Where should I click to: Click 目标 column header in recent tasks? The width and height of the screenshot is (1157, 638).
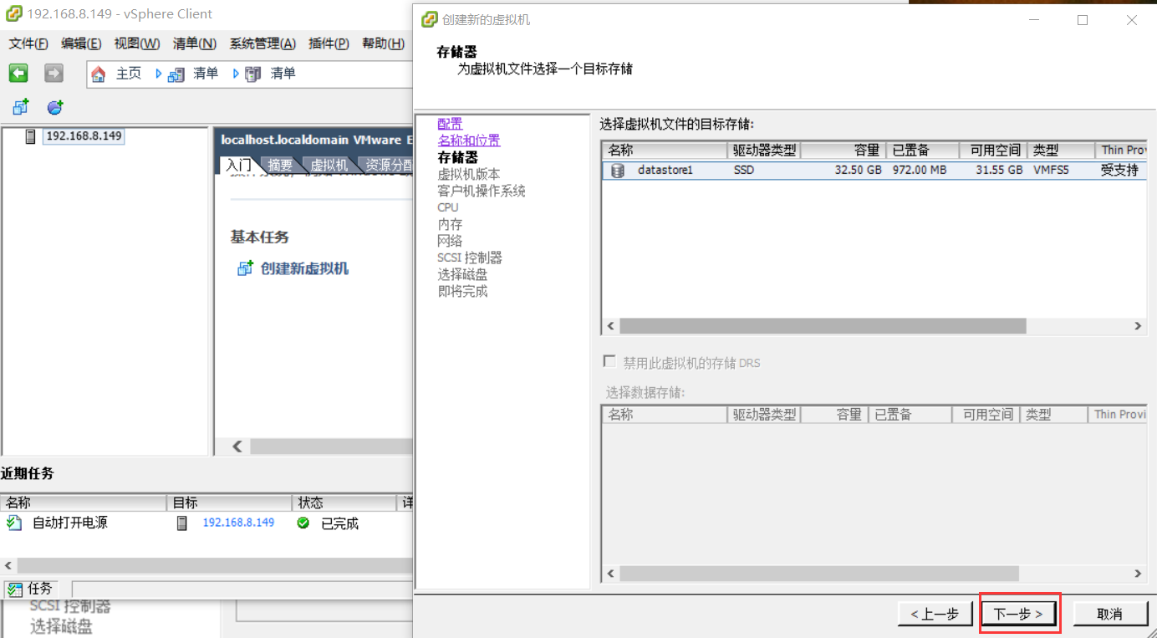[x=229, y=503]
